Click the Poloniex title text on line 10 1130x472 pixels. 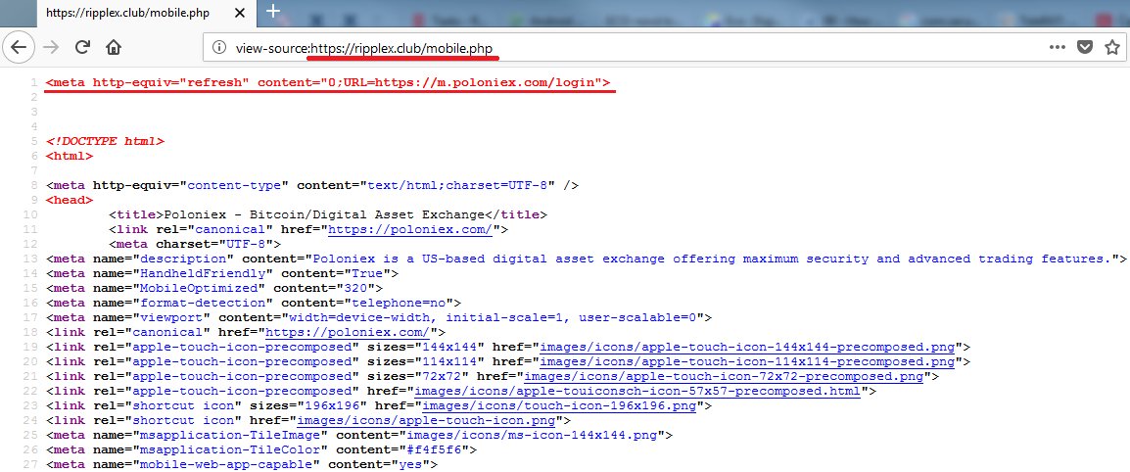click(x=324, y=214)
